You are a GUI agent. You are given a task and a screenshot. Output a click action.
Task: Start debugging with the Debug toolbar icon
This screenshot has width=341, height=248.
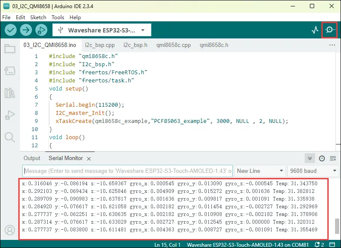pos(41,30)
